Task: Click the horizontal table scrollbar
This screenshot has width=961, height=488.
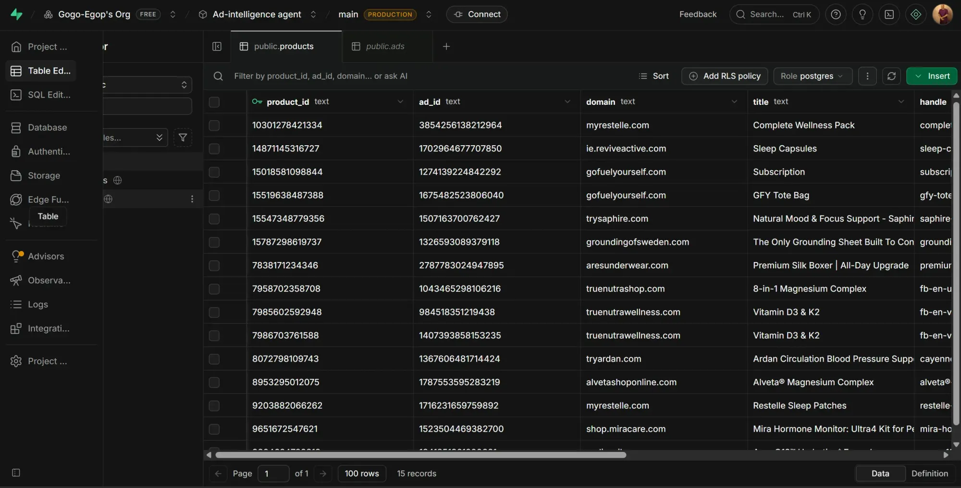Action: click(421, 455)
